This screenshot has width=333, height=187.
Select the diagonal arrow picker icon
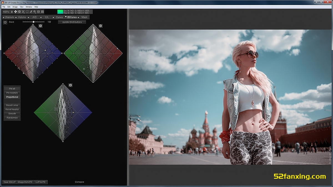(x=31, y=12)
